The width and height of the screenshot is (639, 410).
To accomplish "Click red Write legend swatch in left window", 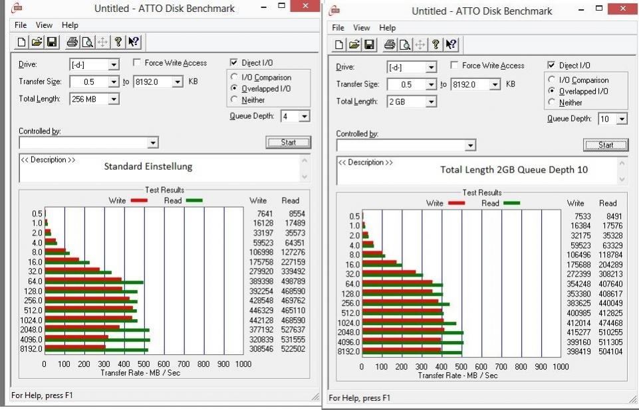I will (x=139, y=200).
